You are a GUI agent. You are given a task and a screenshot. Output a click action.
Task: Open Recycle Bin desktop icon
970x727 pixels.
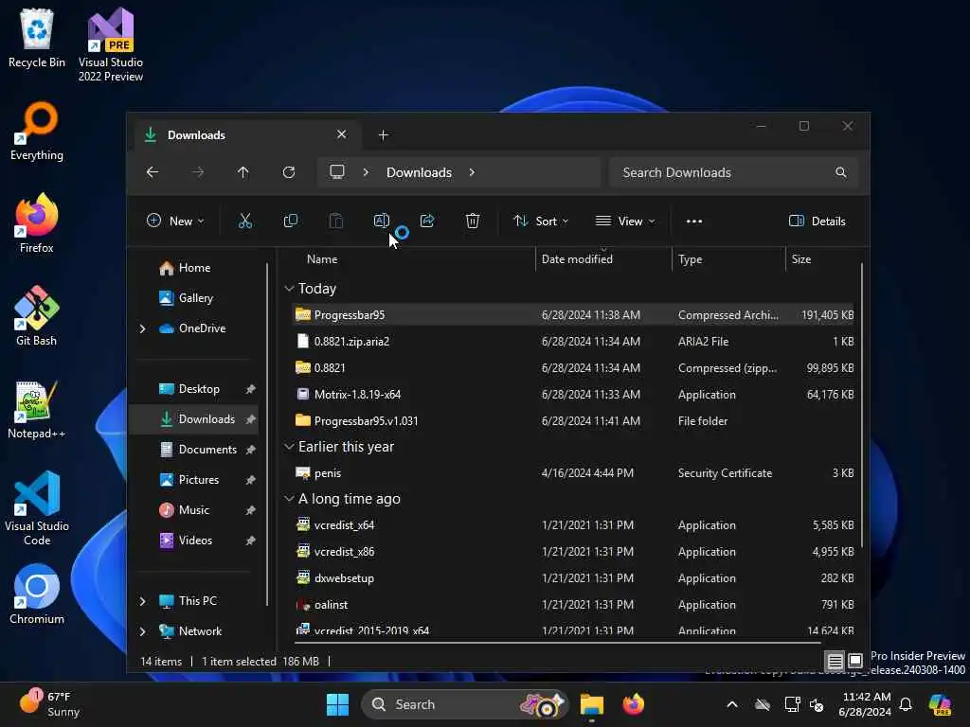coord(37,38)
